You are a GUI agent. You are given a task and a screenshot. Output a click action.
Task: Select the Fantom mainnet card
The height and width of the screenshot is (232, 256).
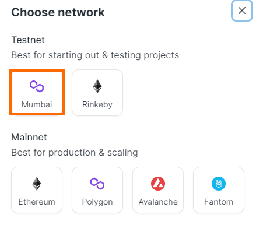[x=219, y=190]
